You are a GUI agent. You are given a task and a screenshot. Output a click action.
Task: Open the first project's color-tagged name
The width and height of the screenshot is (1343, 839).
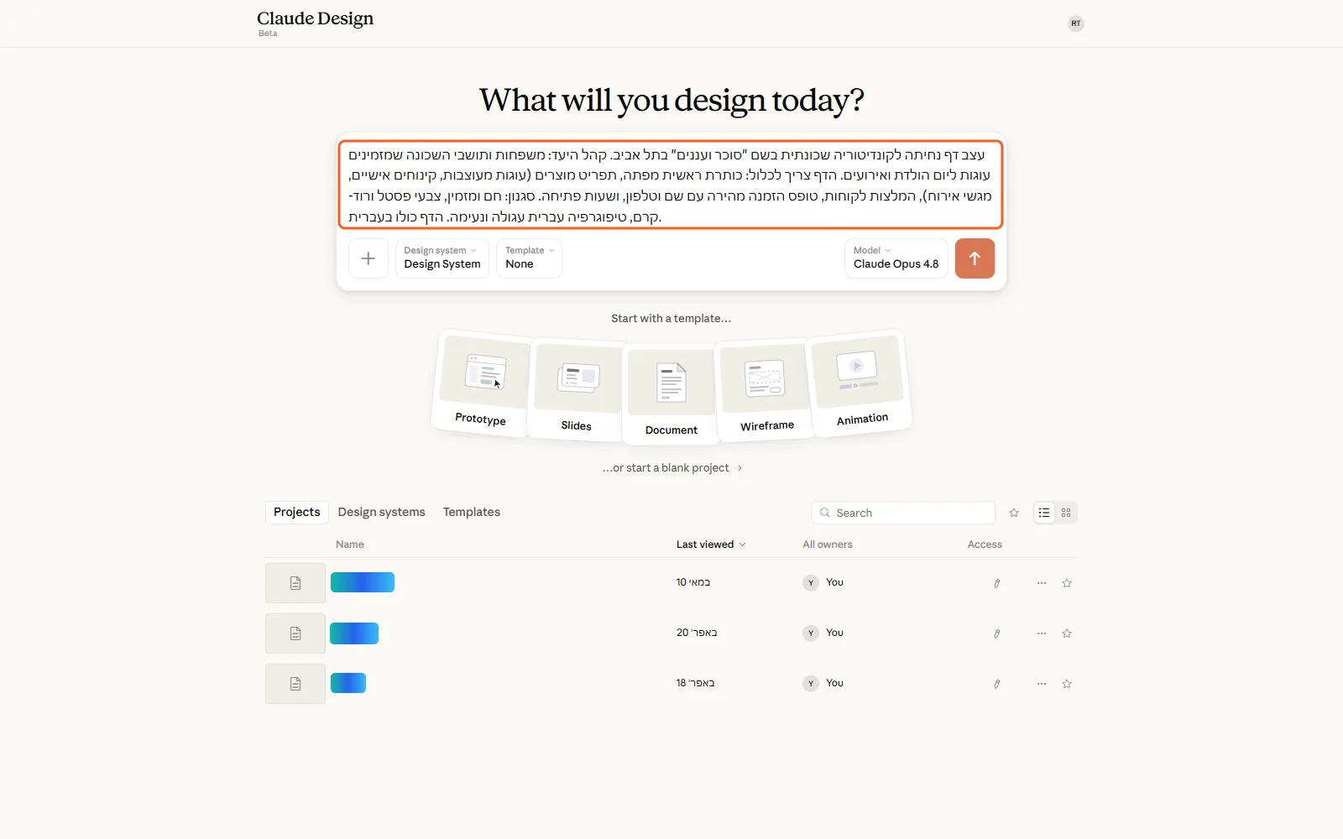[x=363, y=582]
